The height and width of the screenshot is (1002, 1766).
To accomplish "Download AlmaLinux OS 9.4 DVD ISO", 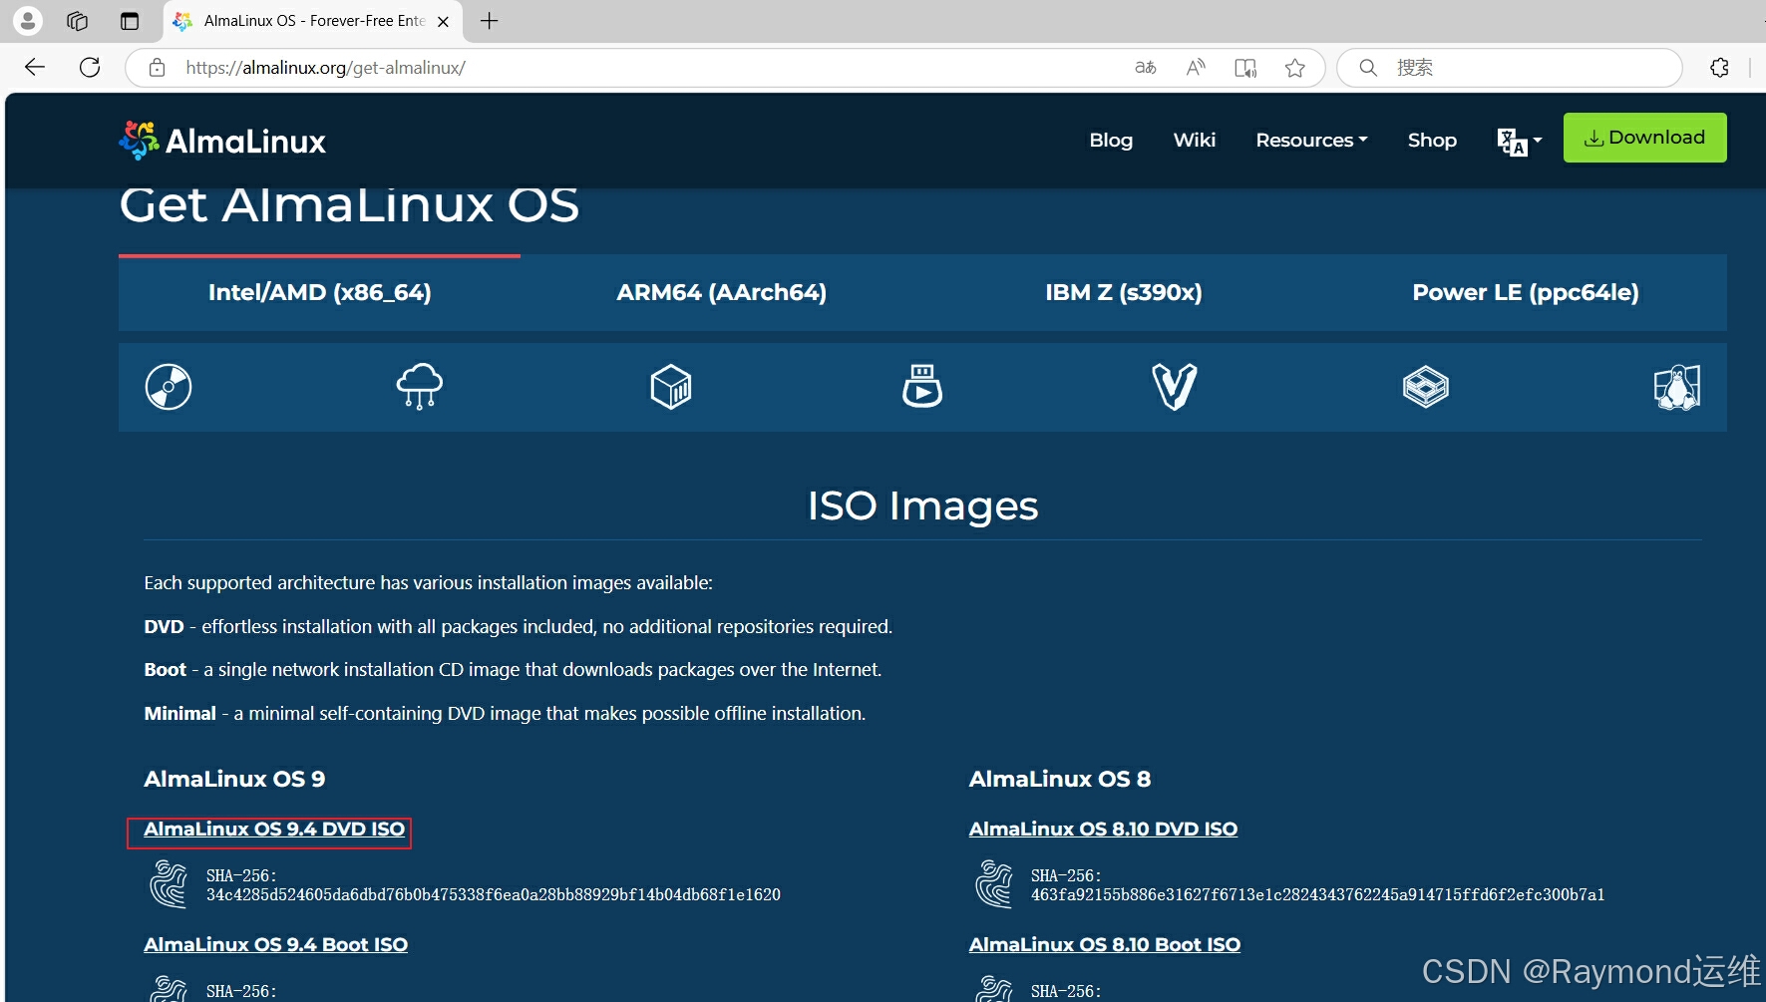I will coord(274,830).
